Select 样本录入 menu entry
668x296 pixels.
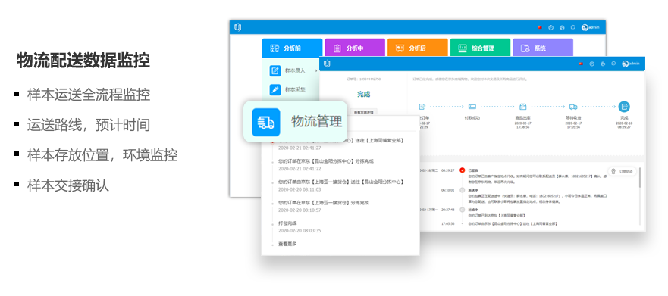click(295, 70)
